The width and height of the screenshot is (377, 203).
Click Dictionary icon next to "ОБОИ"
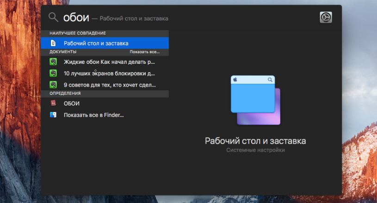pyautogui.click(x=53, y=103)
